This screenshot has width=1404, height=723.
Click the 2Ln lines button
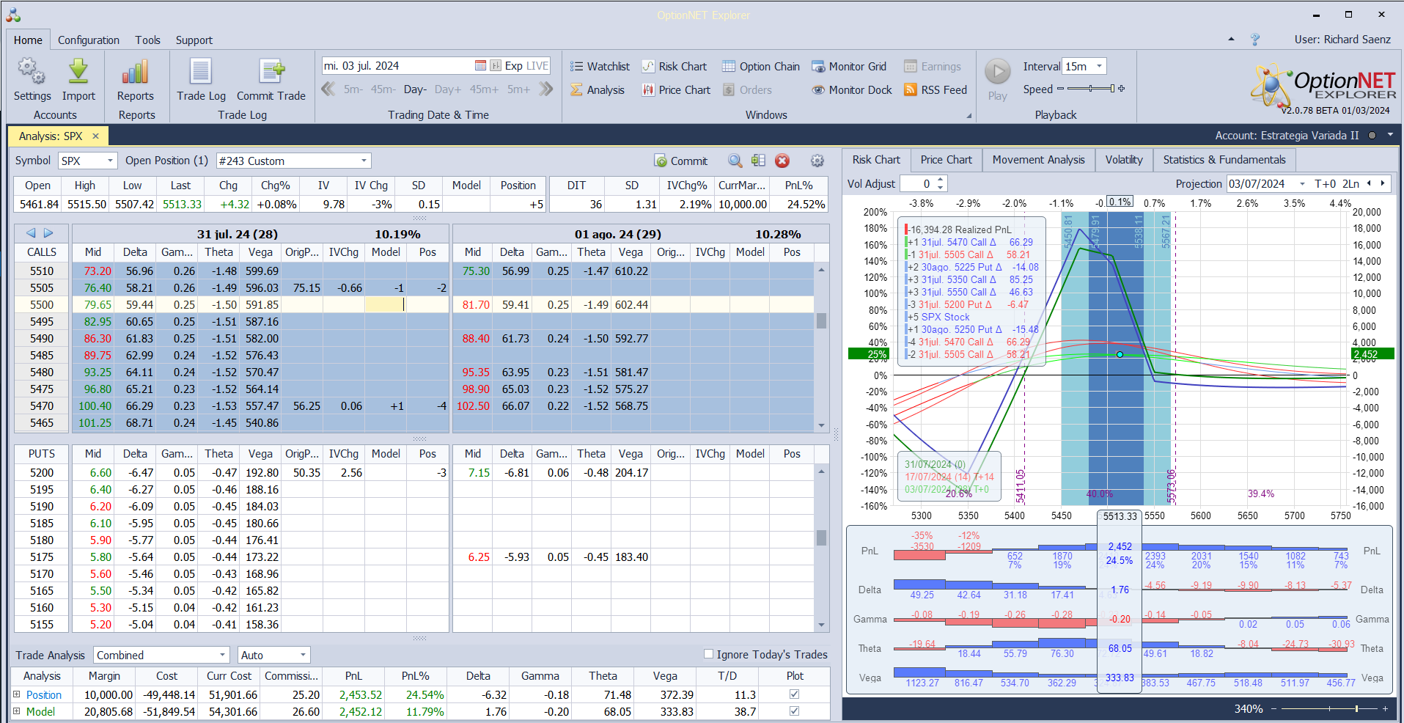click(x=1350, y=184)
